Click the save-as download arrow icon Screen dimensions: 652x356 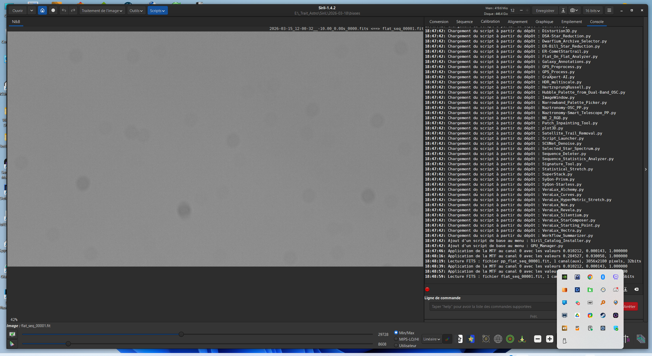click(x=563, y=10)
